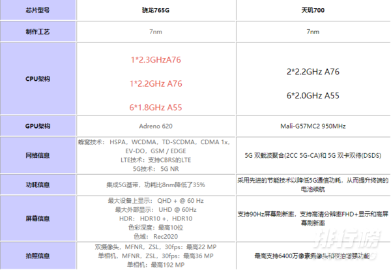
Task: Click the 采用先进的节能技术 text
Action: pyautogui.click(x=313, y=185)
